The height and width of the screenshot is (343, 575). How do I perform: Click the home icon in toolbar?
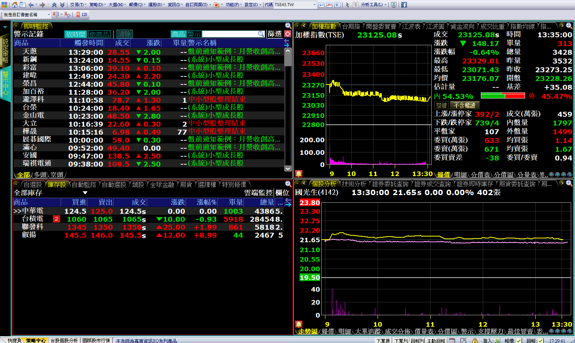[14, 5]
